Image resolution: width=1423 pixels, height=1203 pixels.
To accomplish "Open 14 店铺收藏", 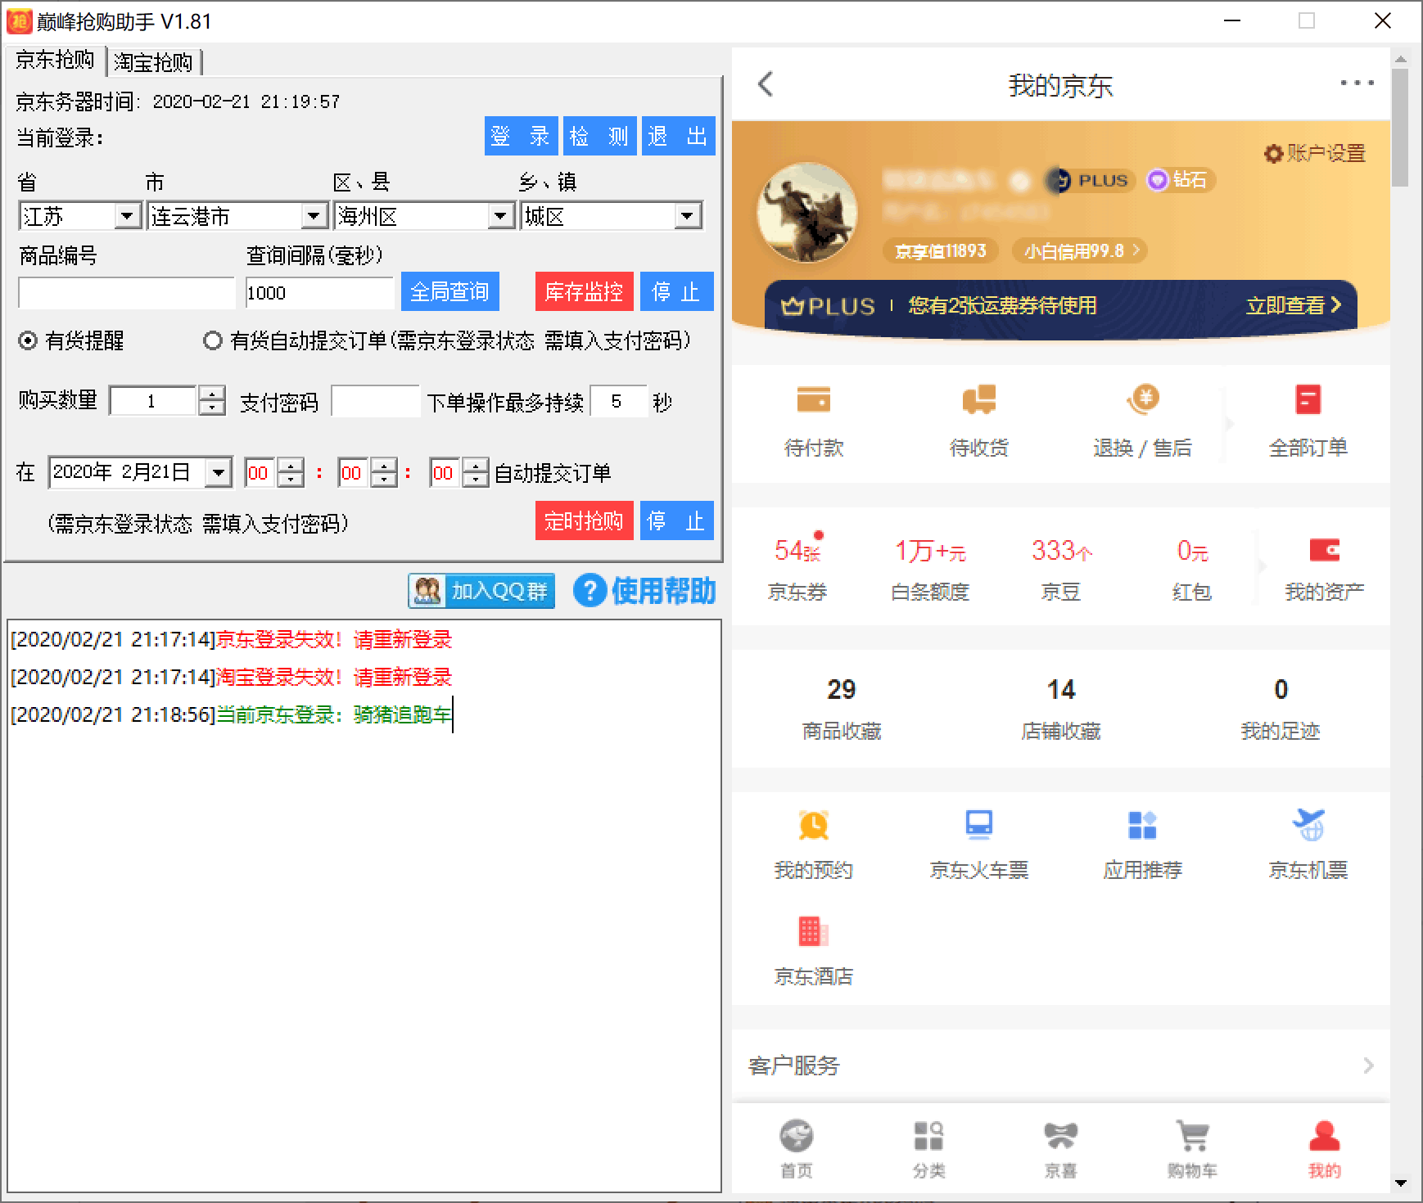I will (x=1060, y=709).
